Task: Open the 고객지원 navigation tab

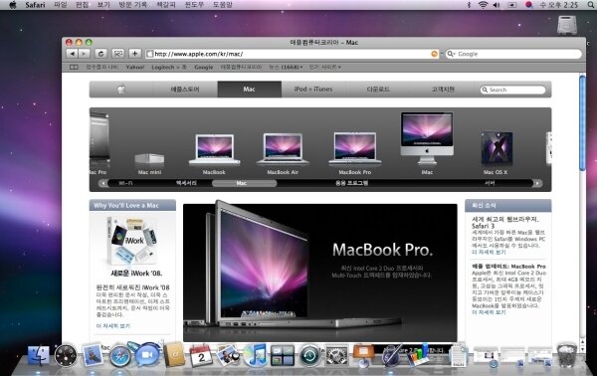Action: (443, 90)
